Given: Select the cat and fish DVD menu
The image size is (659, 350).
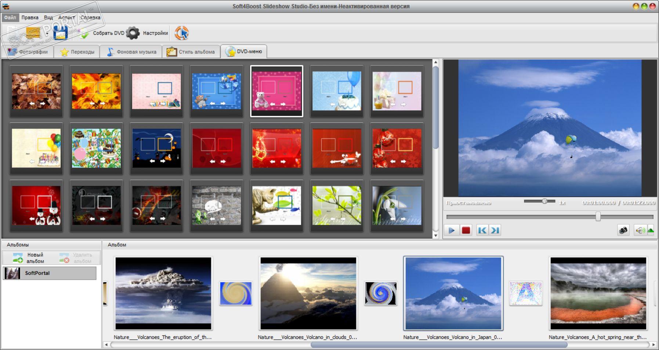Looking at the screenshot, I should tap(277, 206).
